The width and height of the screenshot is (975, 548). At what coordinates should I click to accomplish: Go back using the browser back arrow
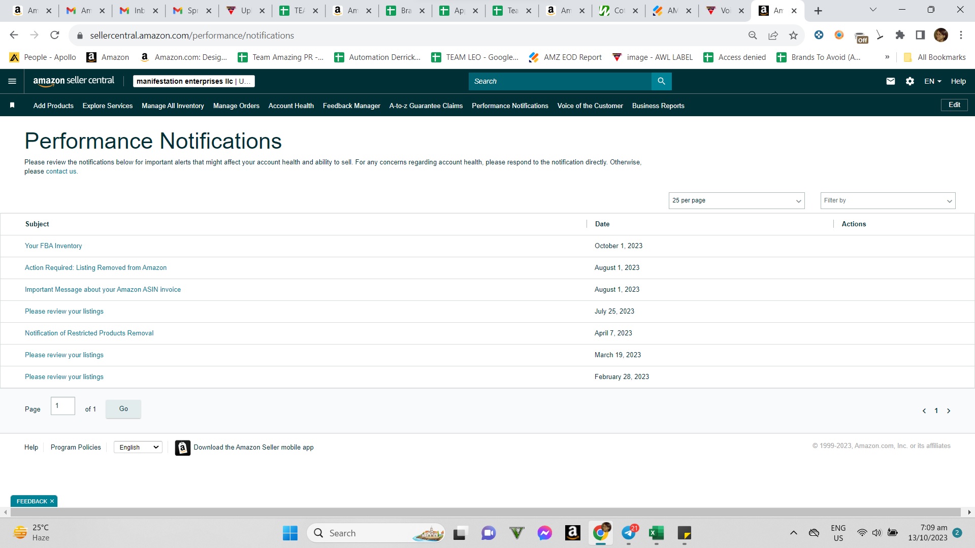coord(14,35)
